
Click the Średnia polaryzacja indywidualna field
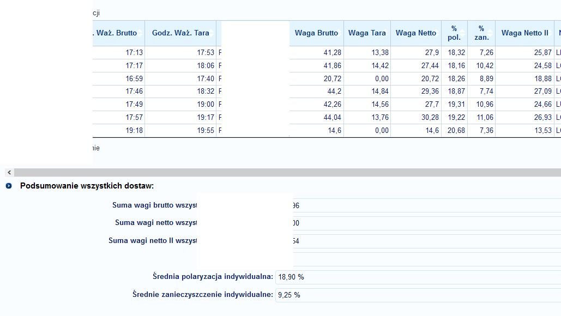click(x=418, y=277)
